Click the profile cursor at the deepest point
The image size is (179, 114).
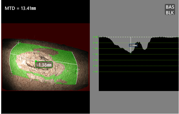131,53
